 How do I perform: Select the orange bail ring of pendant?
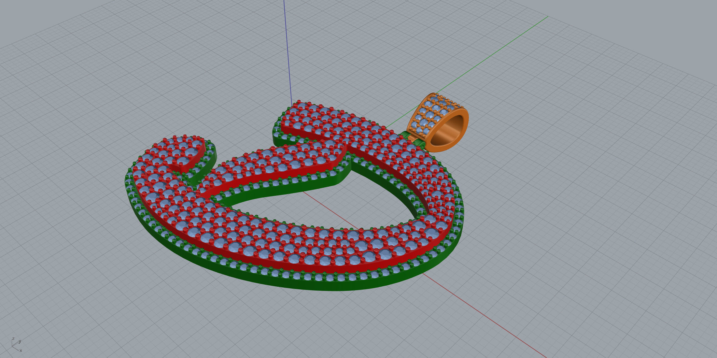438,123
